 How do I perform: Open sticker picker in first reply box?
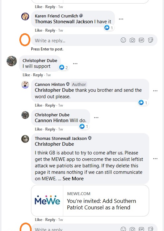click(150, 40)
